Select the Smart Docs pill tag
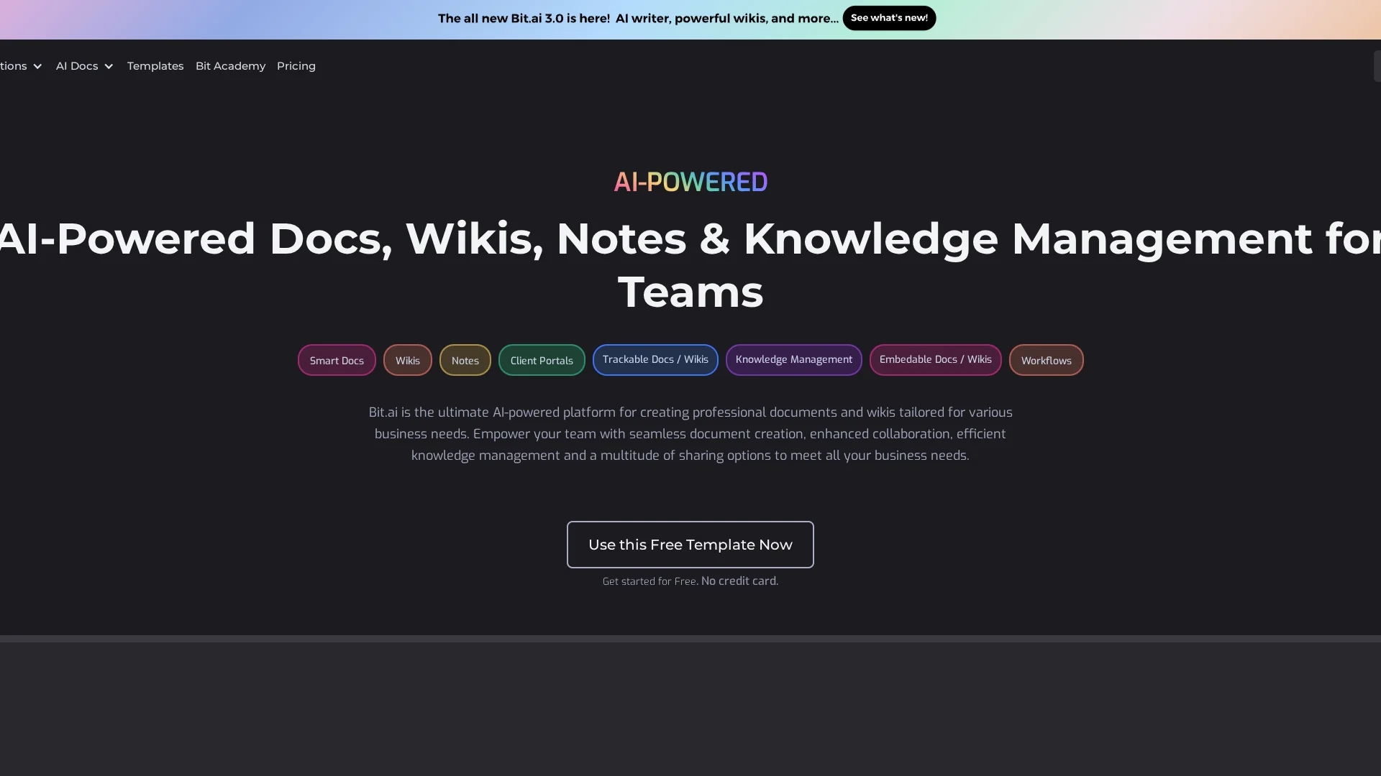 pos(337,360)
